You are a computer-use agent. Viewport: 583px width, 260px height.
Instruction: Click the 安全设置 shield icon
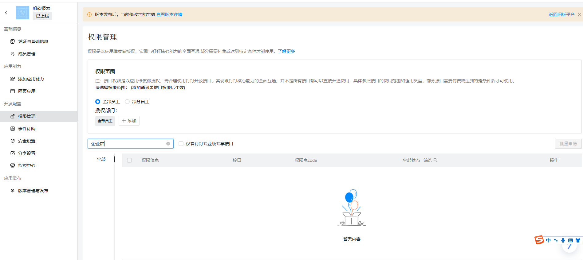click(13, 141)
